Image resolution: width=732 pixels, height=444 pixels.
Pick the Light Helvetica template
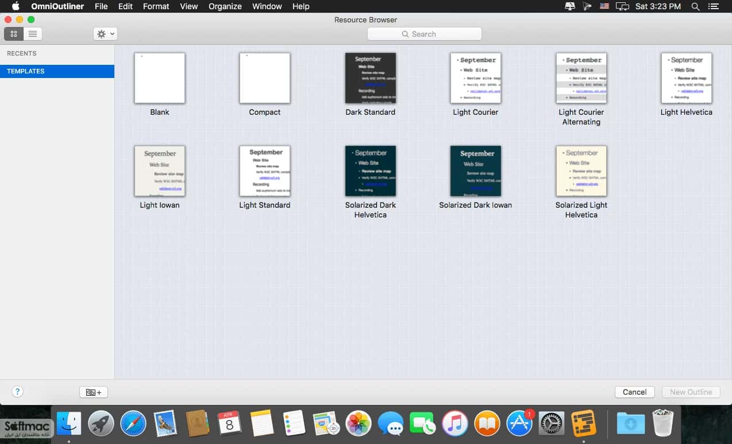point(687,78)
